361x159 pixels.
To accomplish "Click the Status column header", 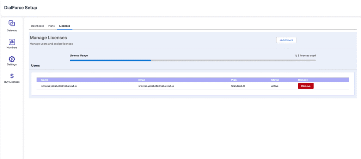I will 275,80.
